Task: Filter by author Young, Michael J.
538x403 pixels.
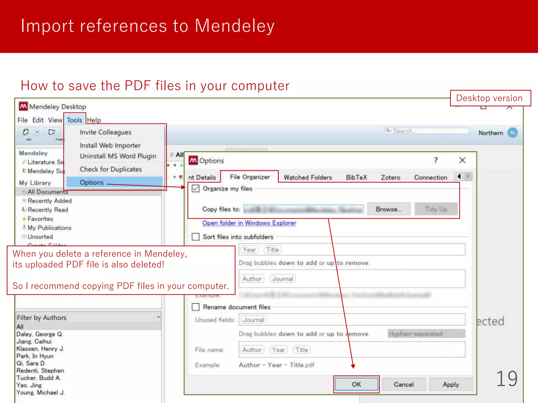Action: click(40, 393)
